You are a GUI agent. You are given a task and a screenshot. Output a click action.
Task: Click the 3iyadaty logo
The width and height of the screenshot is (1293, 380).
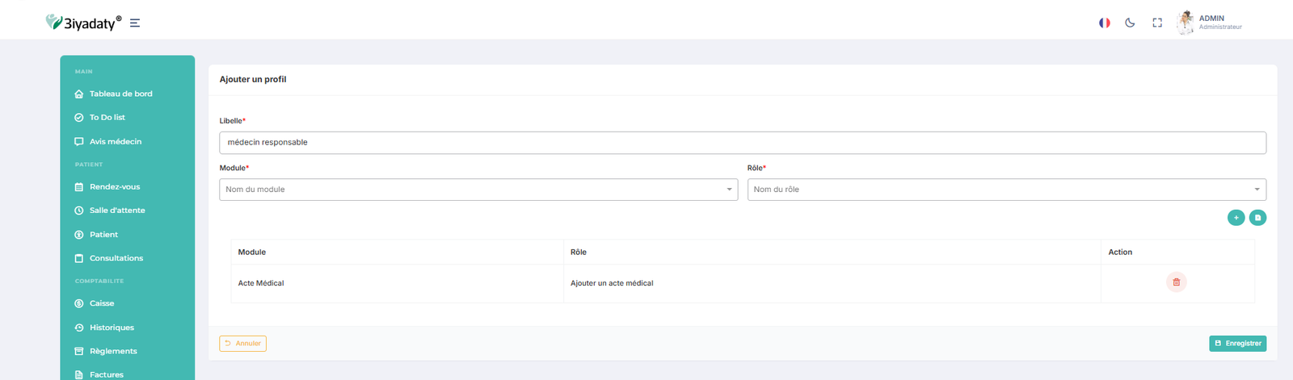[x=83, y=23]
